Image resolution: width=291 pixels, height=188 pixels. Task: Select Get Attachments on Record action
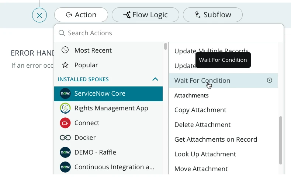pos(215,139)
